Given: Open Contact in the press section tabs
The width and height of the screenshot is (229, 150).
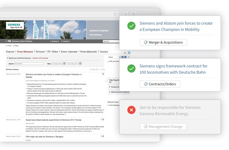Looking at the screenshot, I should [104, 52].
